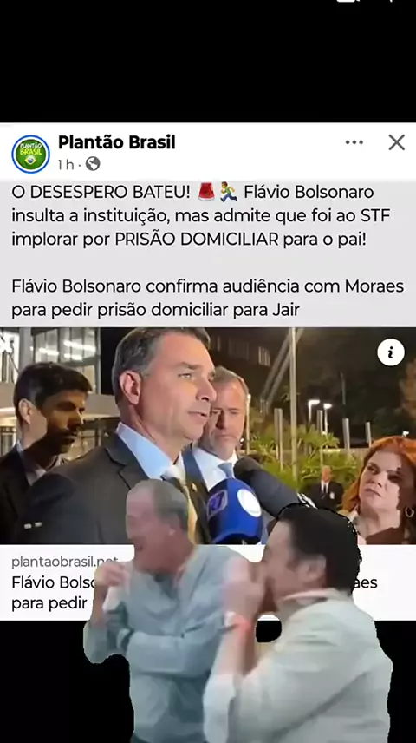Open the three-dot post options menu
Image resolution: width=416 pixels, height=743 pixels.
click(x=354, y=142)
